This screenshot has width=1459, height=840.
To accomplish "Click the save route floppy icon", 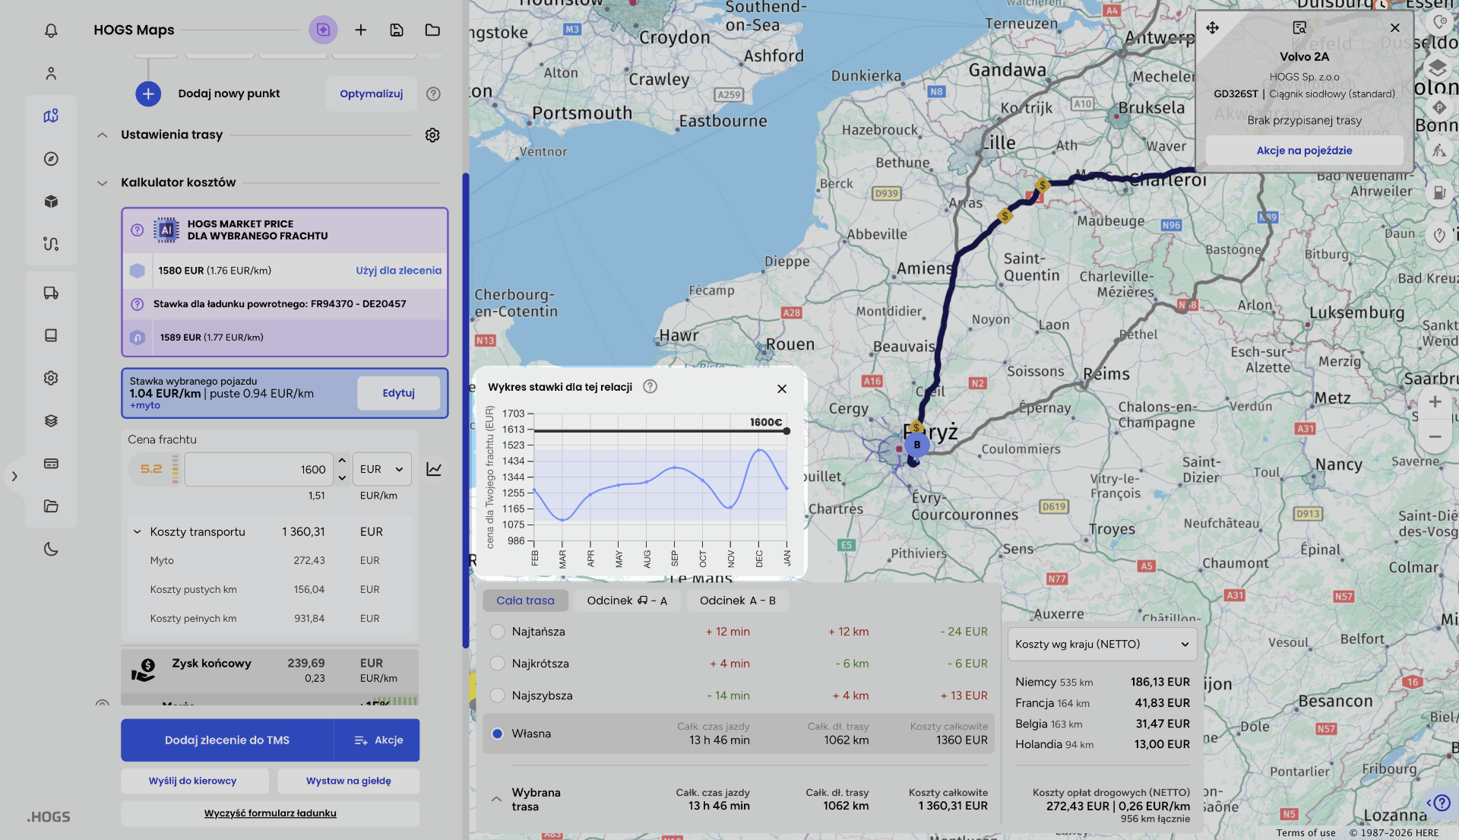I will (397, 30).
